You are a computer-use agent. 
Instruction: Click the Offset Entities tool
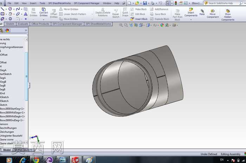pyautogui.click(x=54, y=13)
